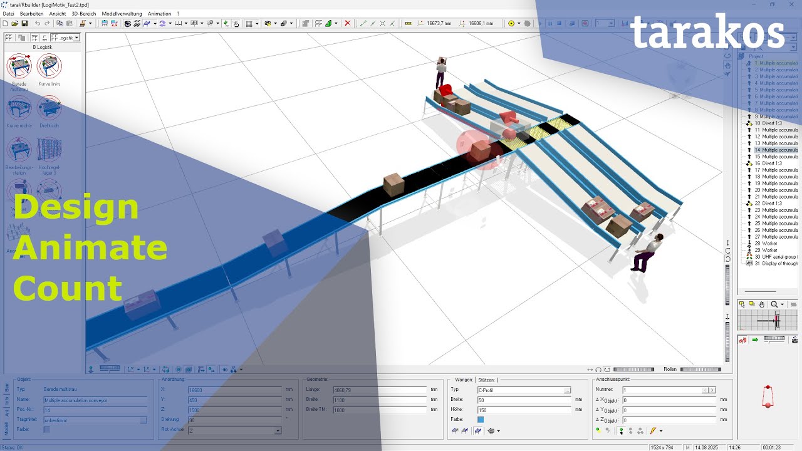Click the blue Farbe swatch under Wangen
Screen dimensions: 802x451
pyautogui.click(x=481, y=420)
